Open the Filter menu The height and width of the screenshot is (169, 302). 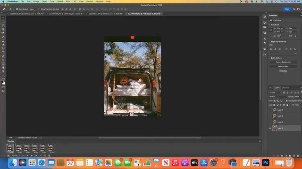(x=68, y=1)
